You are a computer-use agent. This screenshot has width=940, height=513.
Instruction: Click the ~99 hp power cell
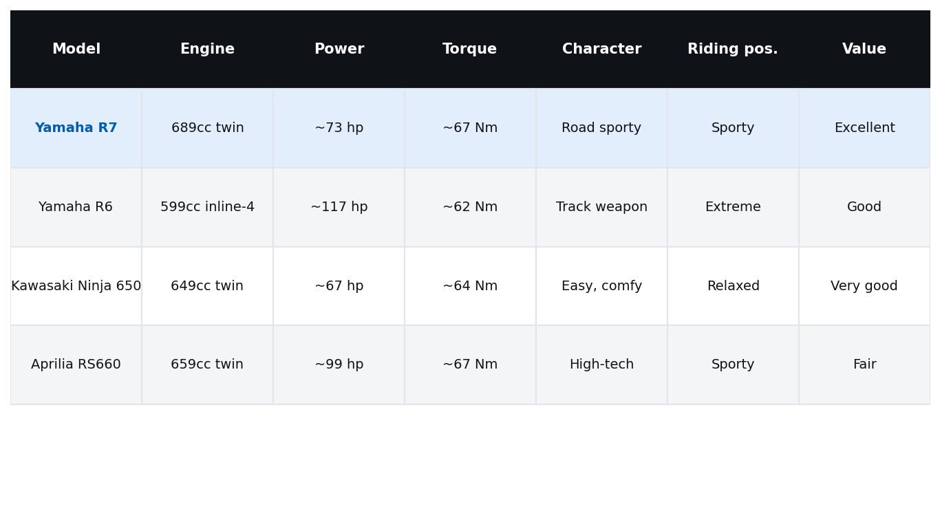[x=339, y=364]
